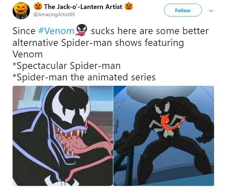Click the 'alternative Spider-man shows featuring' text
This screenshot has height=187, width=227.
click(x=98, y=43)
